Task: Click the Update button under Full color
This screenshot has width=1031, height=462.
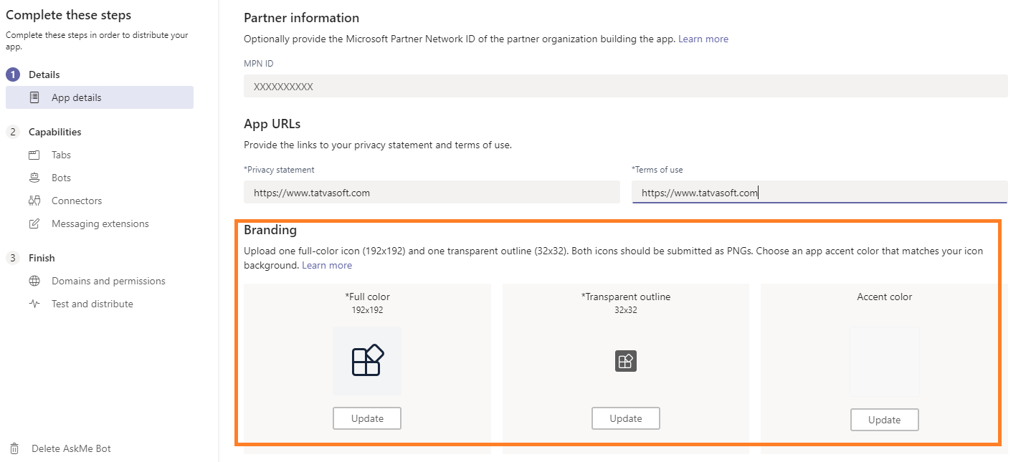Action: 367,418
